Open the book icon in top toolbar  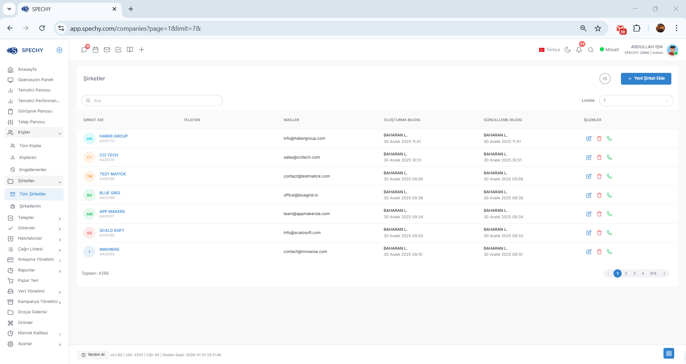(x=130, y=50)
